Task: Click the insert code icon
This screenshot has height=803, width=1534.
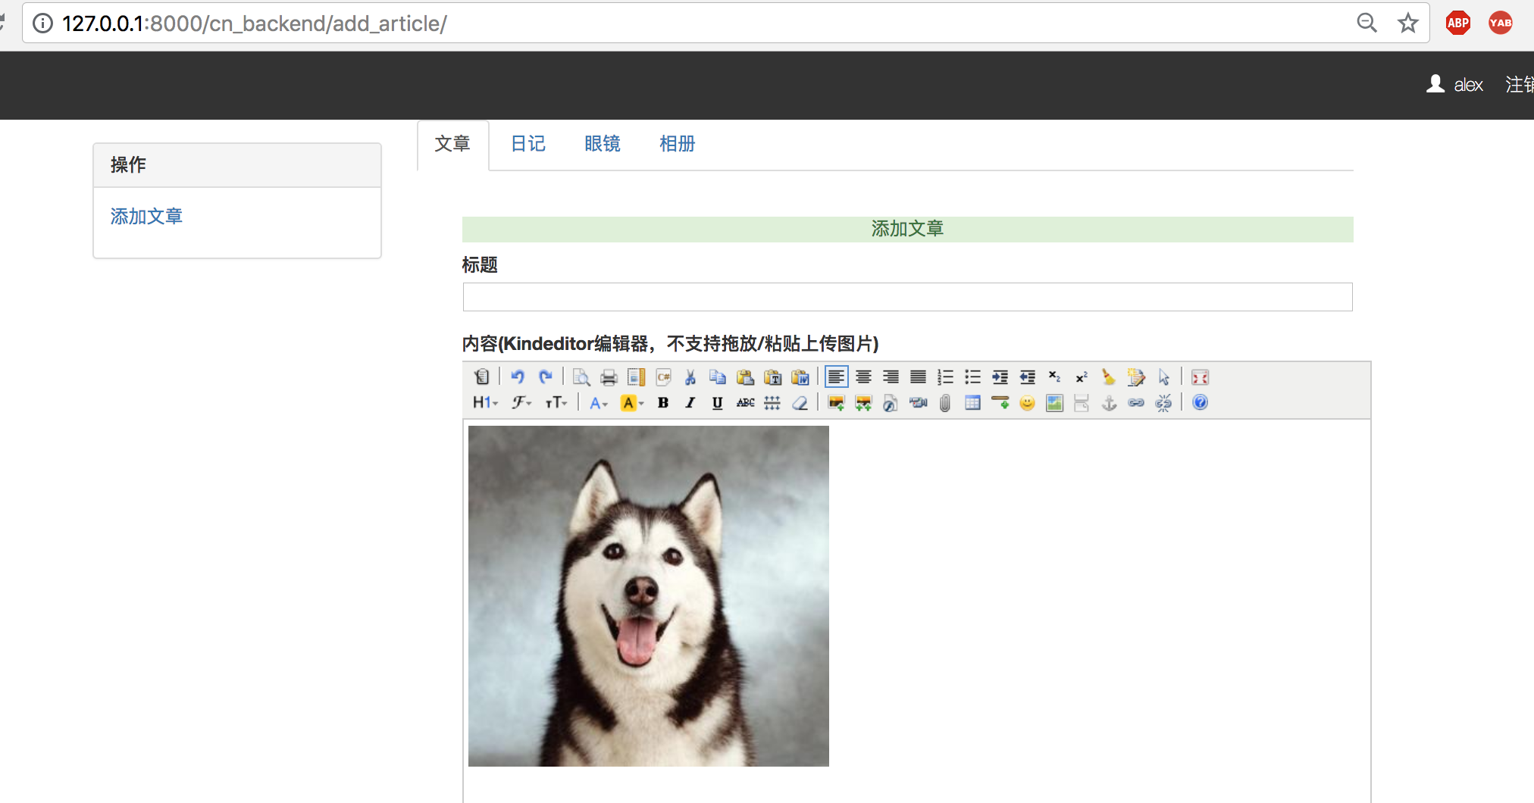Action: pyautogui.click(x=663, y=377)
